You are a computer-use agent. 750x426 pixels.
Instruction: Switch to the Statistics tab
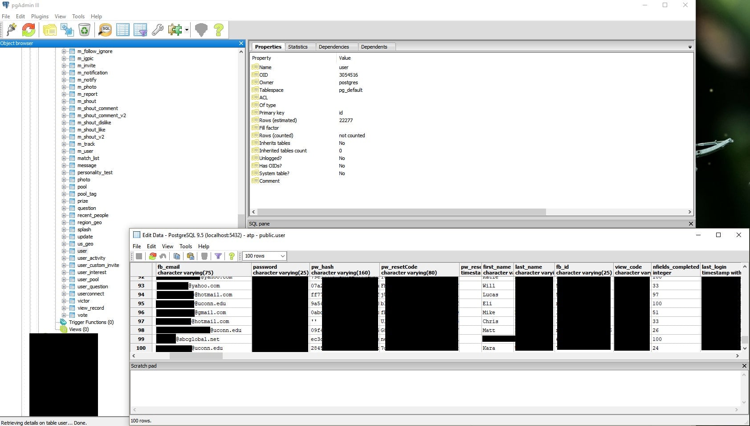299,46
